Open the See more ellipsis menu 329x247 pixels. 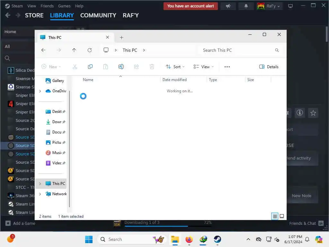click(227, 67)
